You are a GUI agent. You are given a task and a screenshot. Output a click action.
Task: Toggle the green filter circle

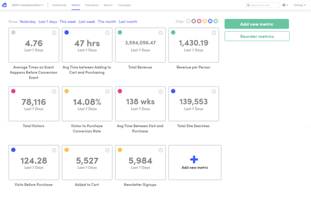coord(216,21)
